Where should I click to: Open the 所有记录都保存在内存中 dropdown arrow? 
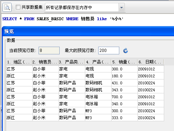122,8
